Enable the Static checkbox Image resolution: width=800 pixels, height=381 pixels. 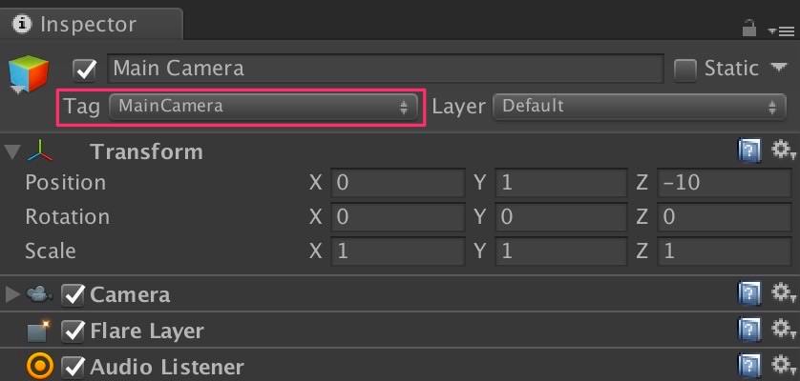click(685, 69)
